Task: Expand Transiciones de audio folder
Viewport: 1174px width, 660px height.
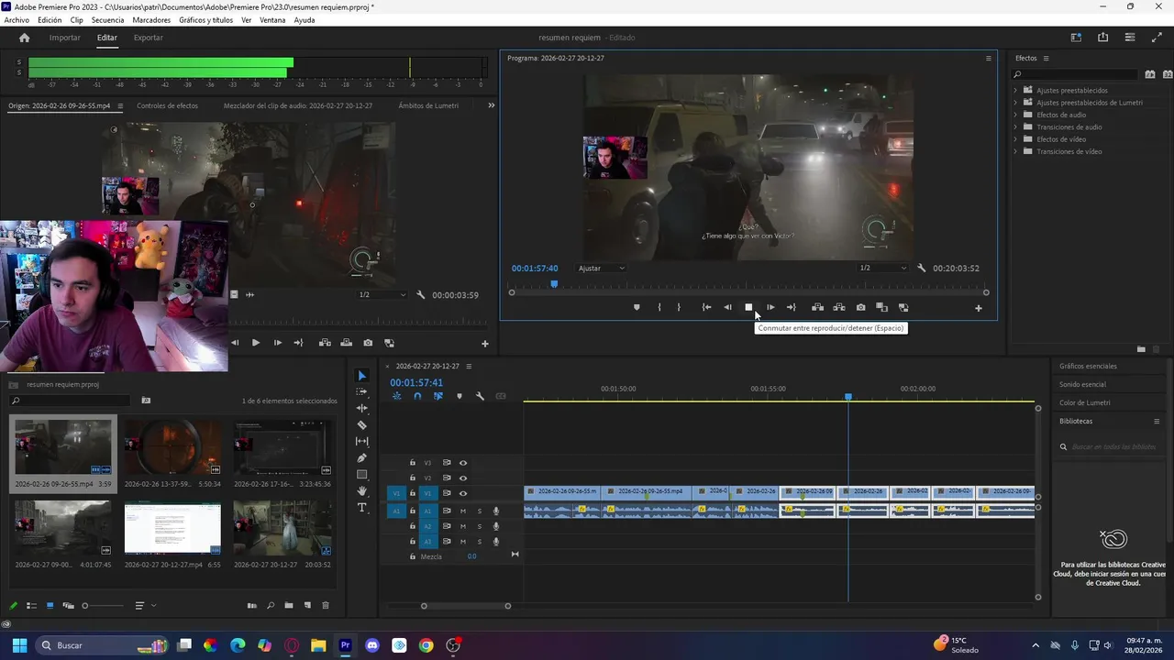Action: click(1015, 127)
